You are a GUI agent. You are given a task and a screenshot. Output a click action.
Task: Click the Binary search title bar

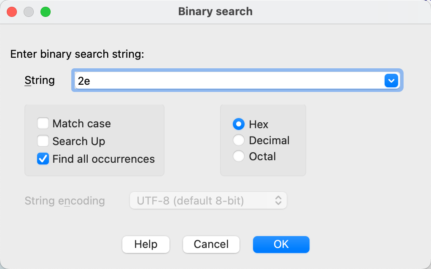(x=215, y=11)
